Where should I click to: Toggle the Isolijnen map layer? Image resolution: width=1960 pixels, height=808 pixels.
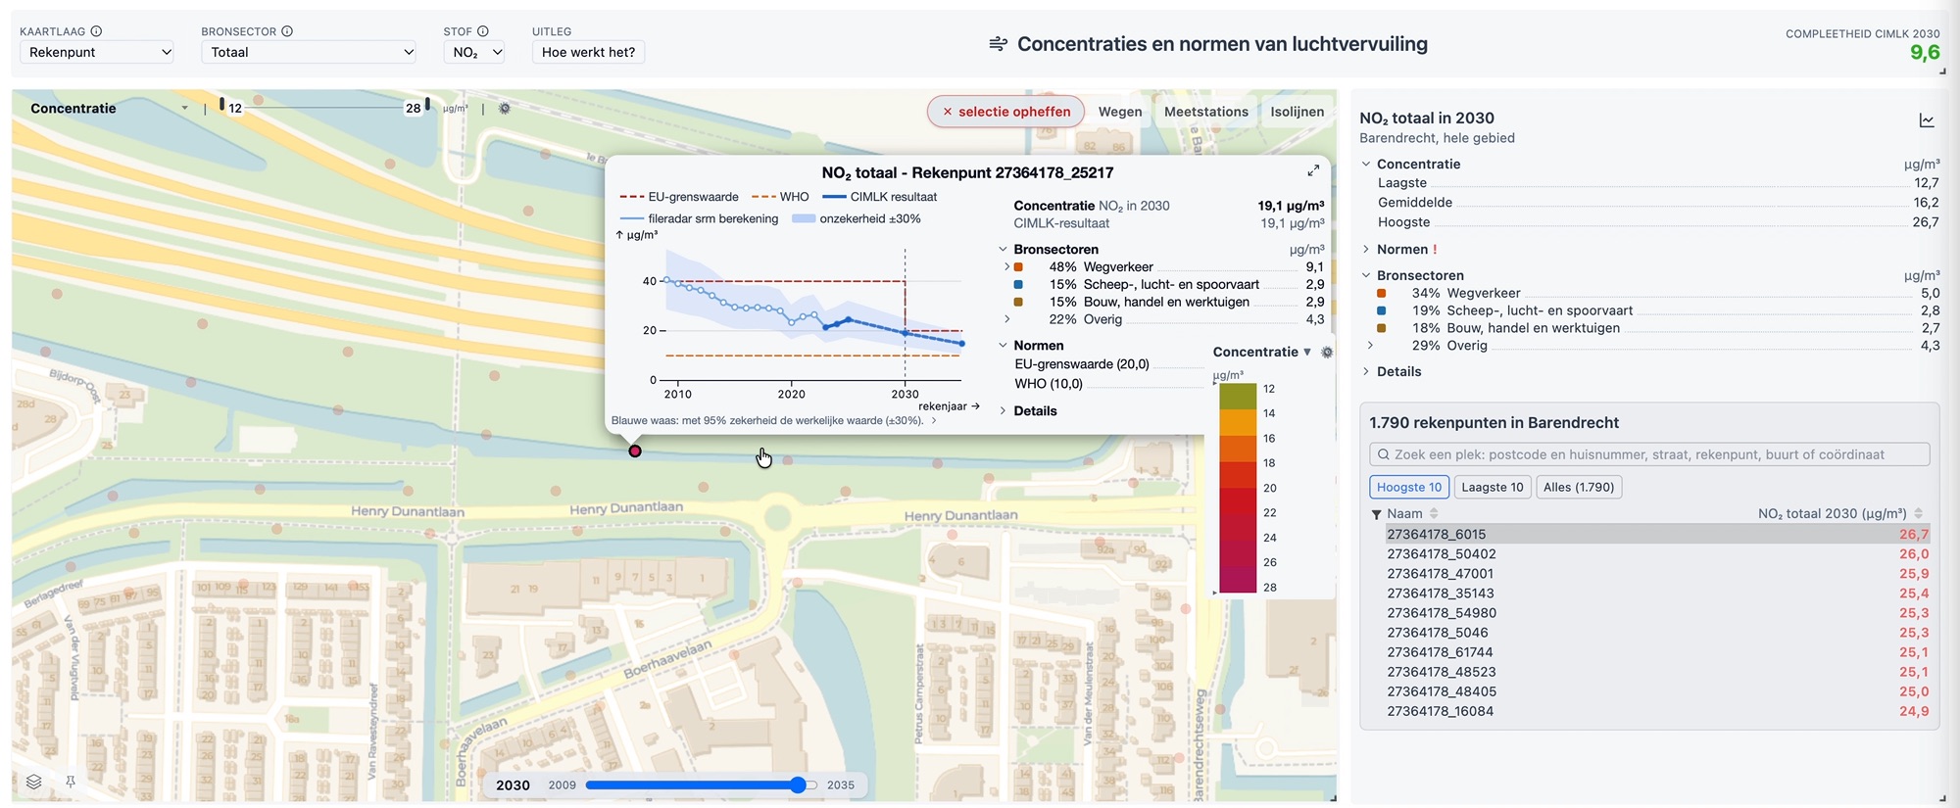(x=1298, y=112)
